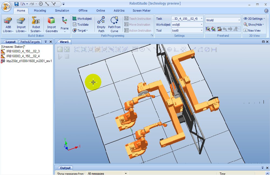
Task: Toggle the view center icon in View1
Action: [x=67, y=49]
